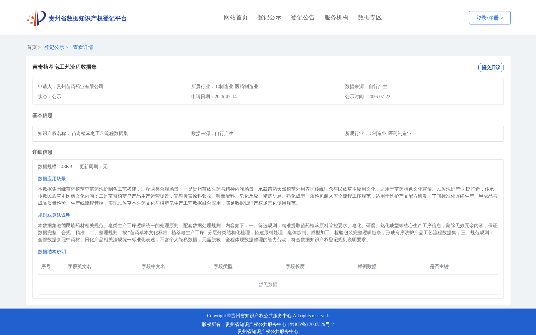Click applicant text 贵州苗药药业有限公司
536x335 pixels.
(80, 86)
